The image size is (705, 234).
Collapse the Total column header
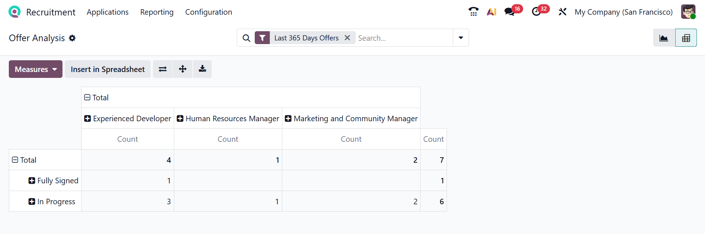(x=87, y=97)
